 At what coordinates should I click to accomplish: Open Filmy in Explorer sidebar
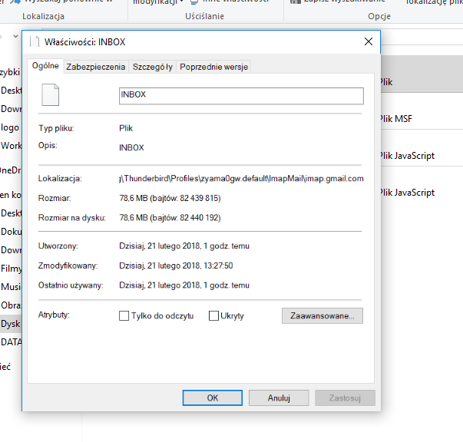tap(11, 269)
